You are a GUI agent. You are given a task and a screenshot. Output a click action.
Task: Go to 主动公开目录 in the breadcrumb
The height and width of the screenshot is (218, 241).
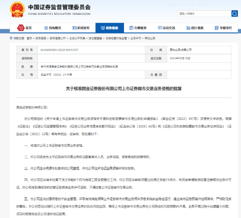77,38
